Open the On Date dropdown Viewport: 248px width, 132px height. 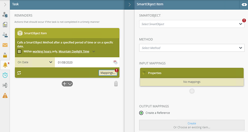pyautogui.click(x=35, y=62)
